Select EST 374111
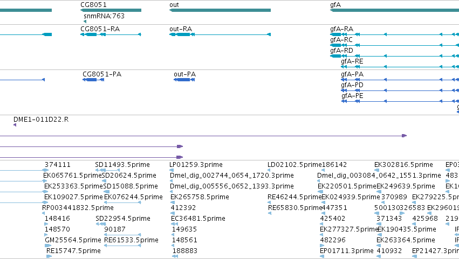The width and height of the screenshot is (459, 259). [58, 165]
